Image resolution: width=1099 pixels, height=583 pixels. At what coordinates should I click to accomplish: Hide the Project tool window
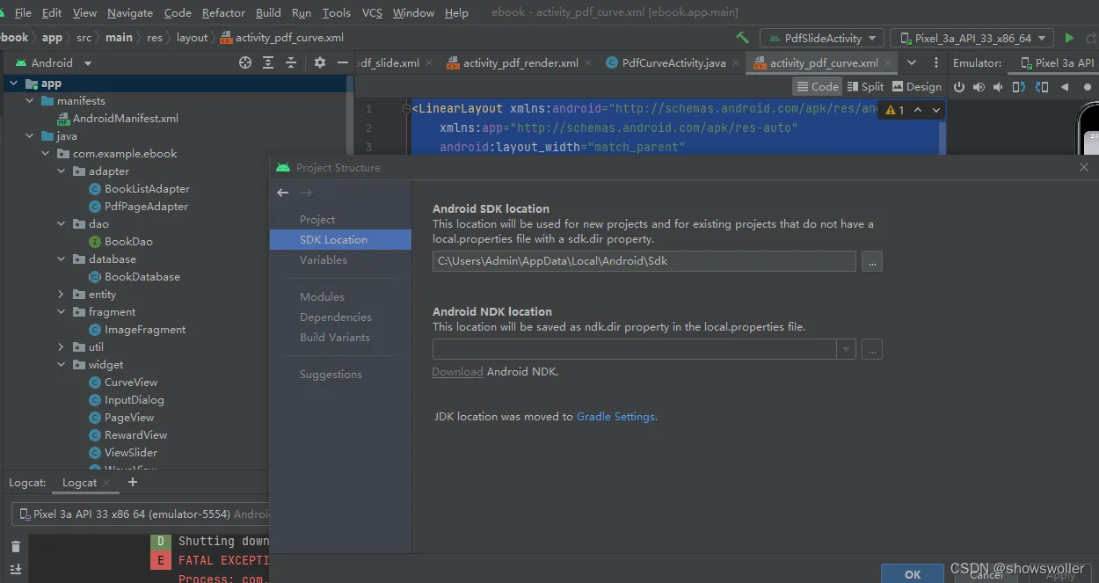(x=343, y=62)
